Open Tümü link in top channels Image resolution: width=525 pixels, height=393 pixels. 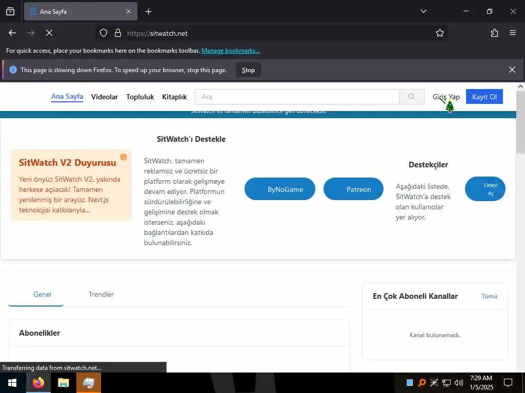[489, 296]
